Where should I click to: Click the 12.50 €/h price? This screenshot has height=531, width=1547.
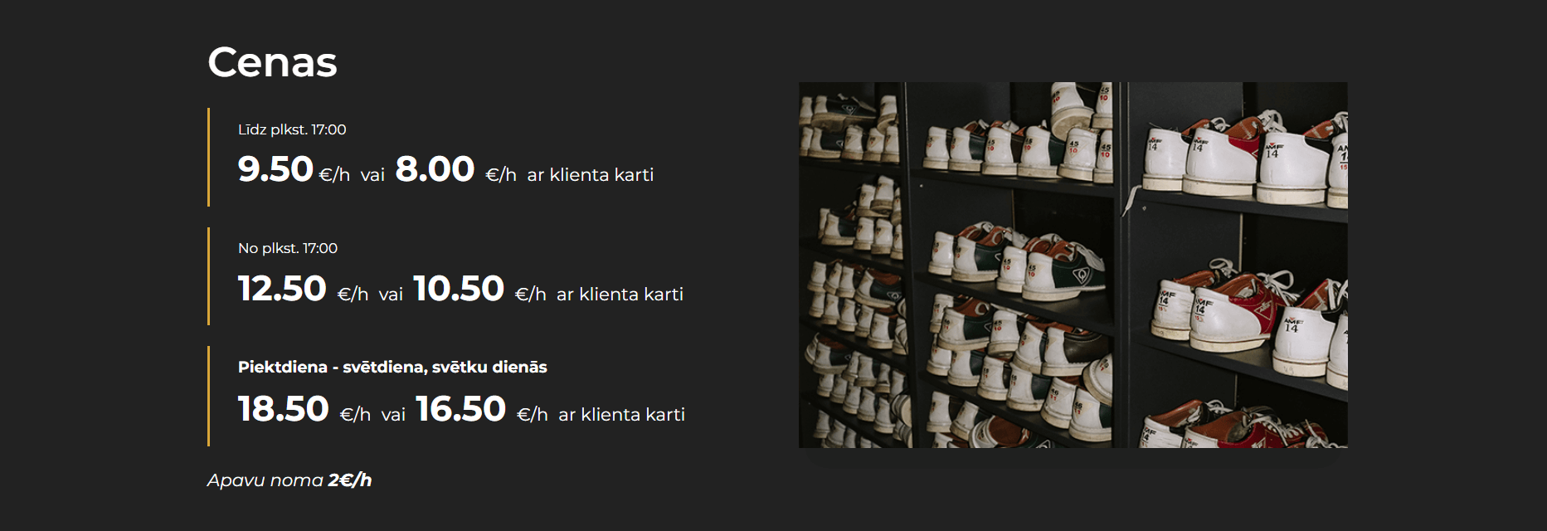click(303, 290)
